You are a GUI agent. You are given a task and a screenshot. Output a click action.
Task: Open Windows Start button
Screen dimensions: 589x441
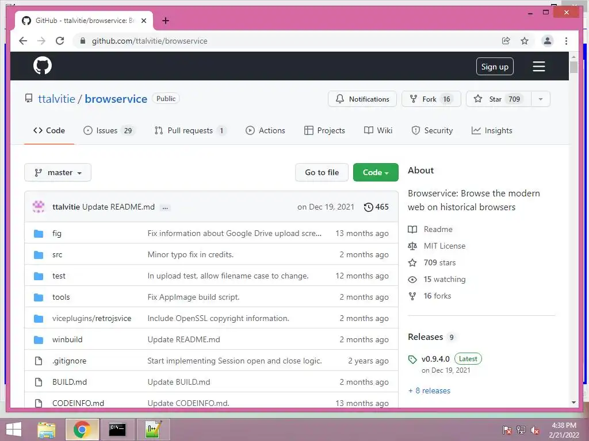click(14, 430)
